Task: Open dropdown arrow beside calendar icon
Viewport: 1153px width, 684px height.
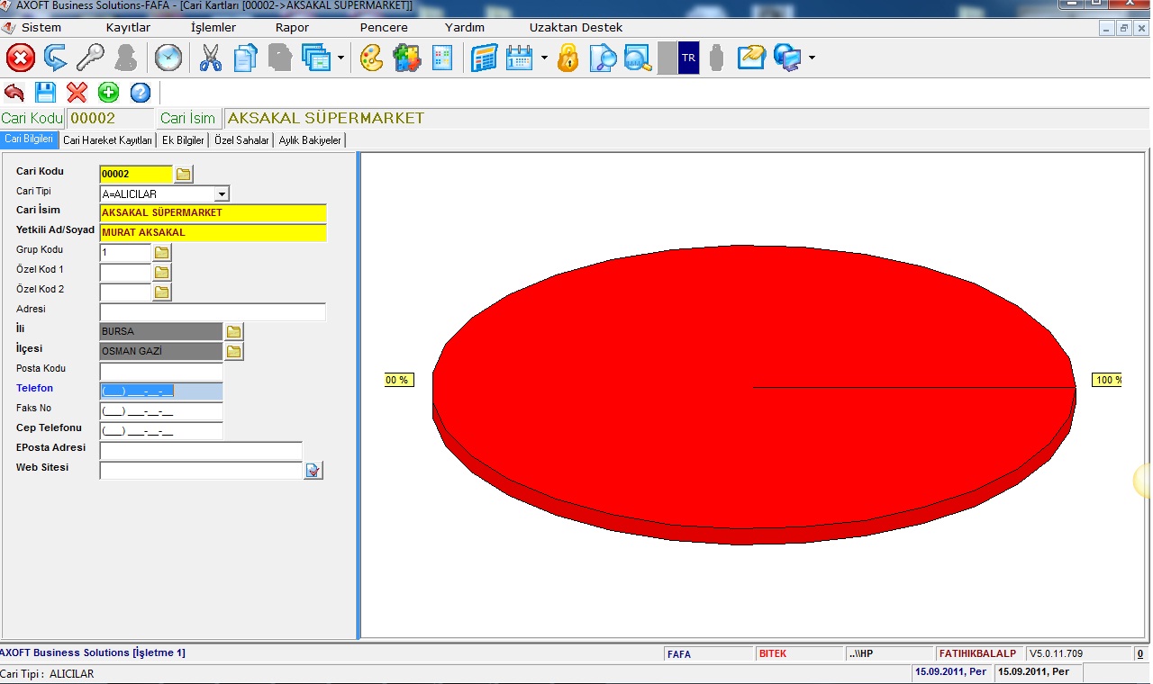Action: click(x=544, y=59)
